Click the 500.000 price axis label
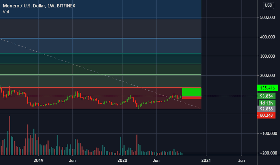Image resolution: width=280 pixels, height=165 pixels. click(x=267, y=17)
